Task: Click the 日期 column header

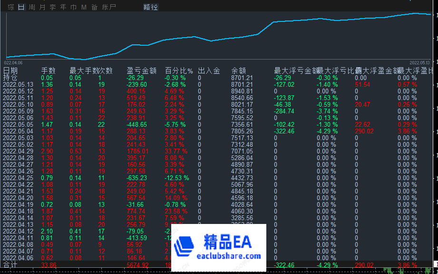Action: (10, 71)
